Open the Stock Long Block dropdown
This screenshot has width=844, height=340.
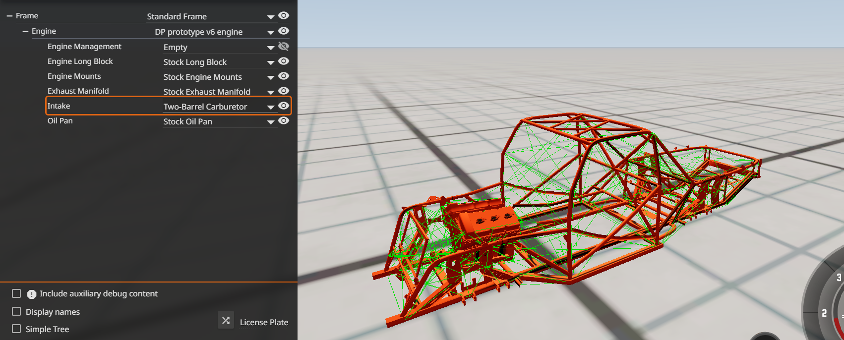219,62
